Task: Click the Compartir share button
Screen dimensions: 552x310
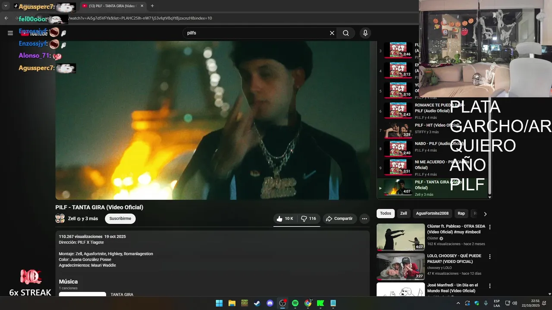Action: point(339,219)
